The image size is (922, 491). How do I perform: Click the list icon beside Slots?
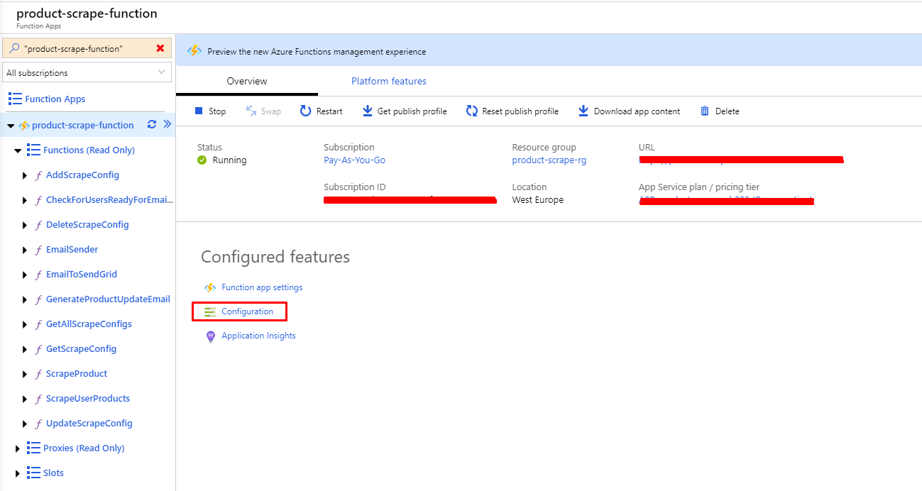click(33, 473)
